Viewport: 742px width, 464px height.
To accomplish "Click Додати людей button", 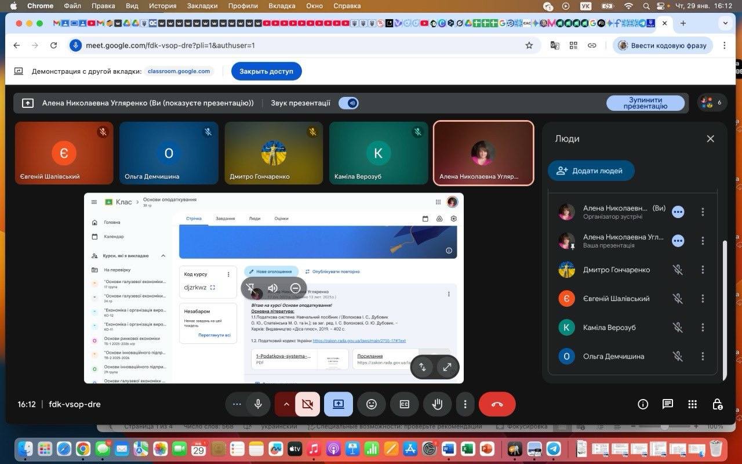I will coord(591,171).
